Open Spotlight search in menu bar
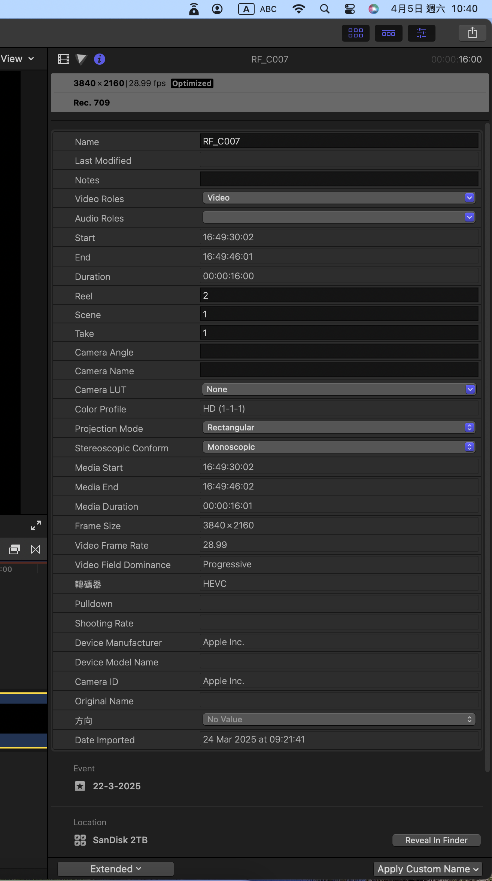 [x=325, y=9]
